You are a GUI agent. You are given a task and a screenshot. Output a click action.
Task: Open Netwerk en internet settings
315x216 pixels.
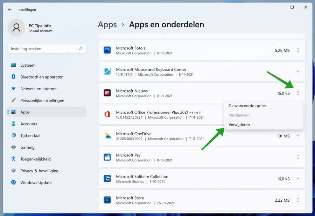tap(47, 89)
